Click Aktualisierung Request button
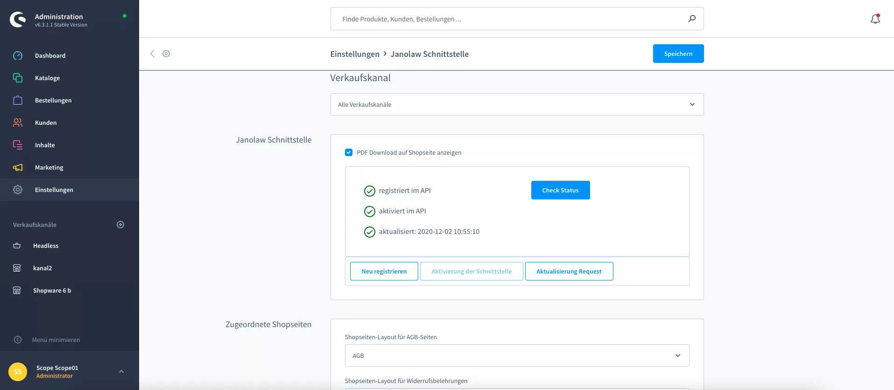Screen dimensions: 894x390 569,271
